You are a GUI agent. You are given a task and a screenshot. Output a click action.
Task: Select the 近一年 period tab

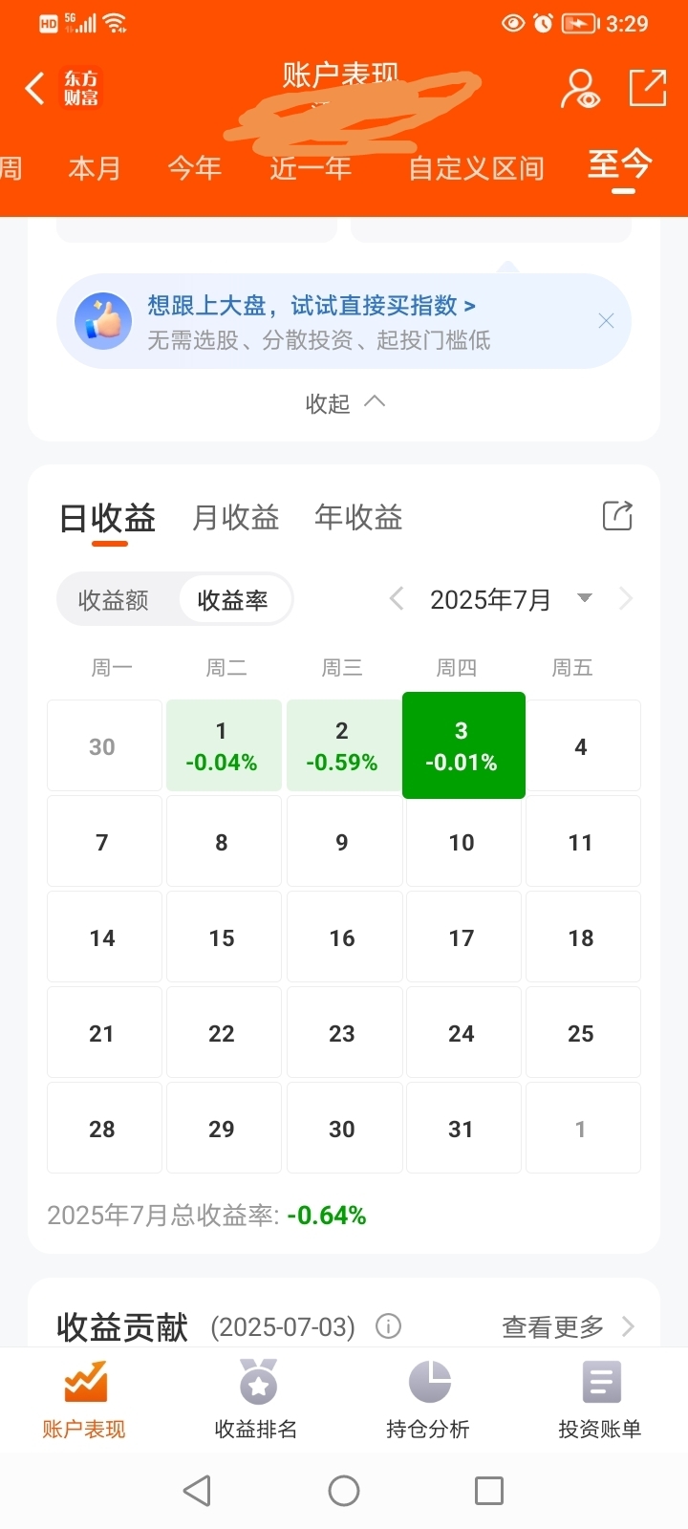coord(310,168)
